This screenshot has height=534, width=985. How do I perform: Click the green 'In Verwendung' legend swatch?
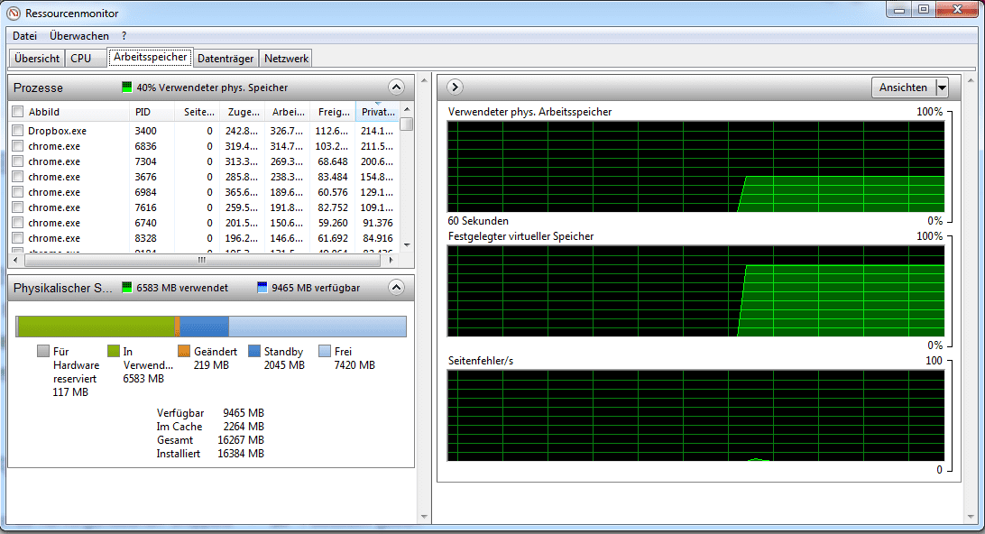pos(113,351)
